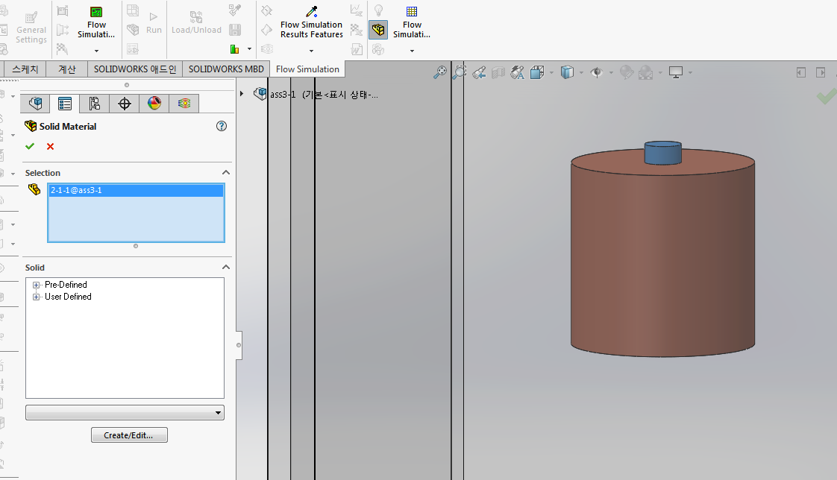Click the General Settings button
The width and height of the screenshot is (837, 480).
coord(31,27)
